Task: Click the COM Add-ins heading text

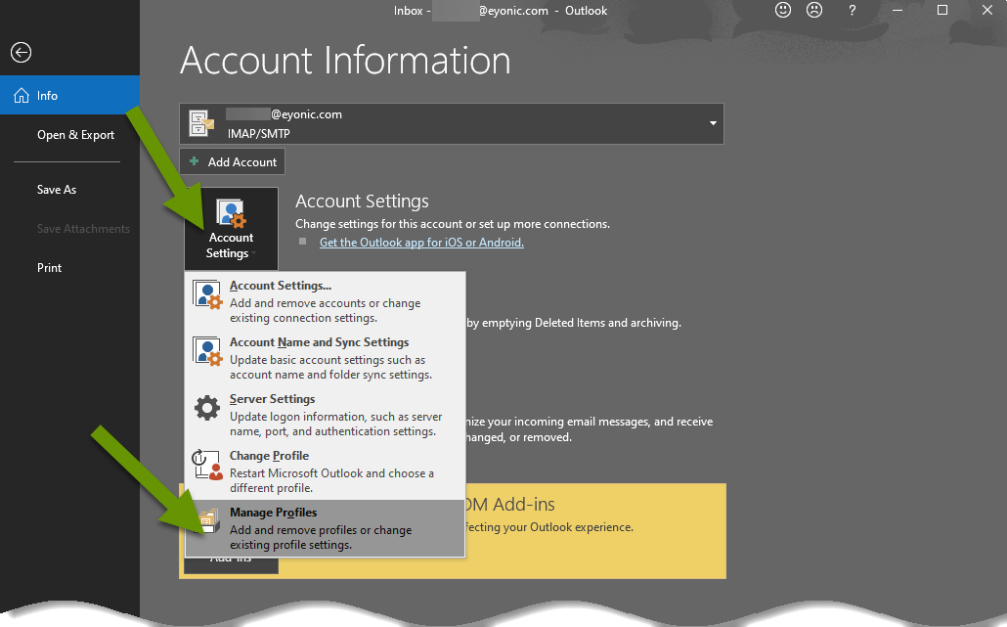Action: pyautogui.click(x=509, y=505)
